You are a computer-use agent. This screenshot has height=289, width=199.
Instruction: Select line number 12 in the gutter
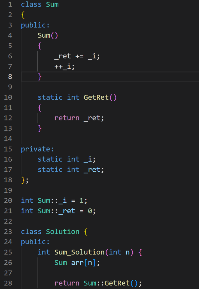(x=8, y=118)
